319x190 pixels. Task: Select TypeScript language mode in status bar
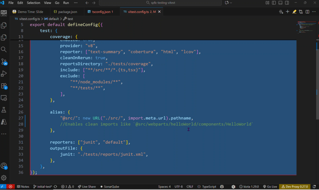207,187
